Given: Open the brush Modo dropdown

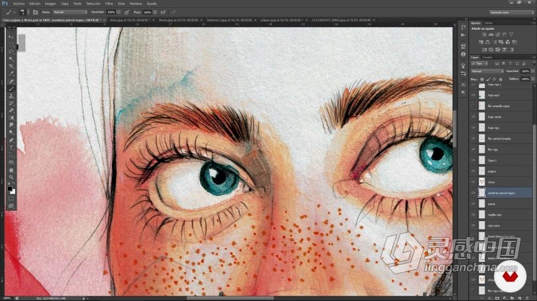Looking at the screenshot, I should click(70, 13).
